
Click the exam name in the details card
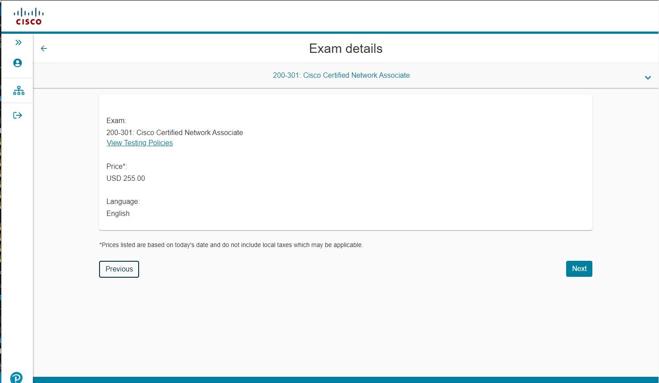175,133
